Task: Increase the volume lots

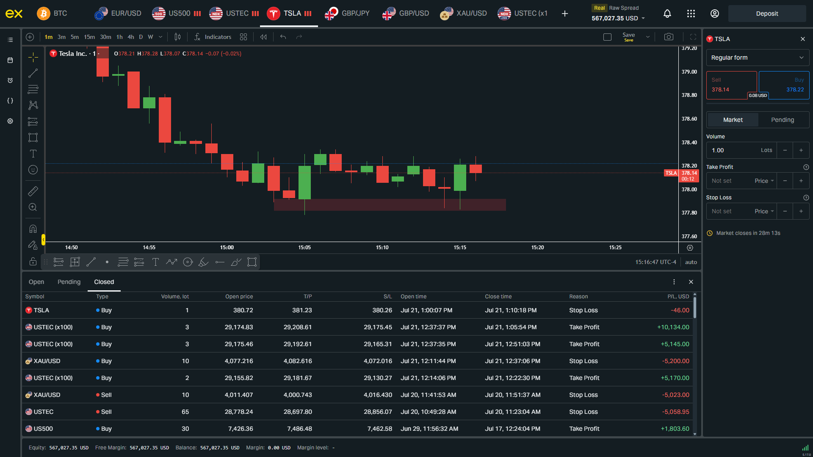Action: [801, 150]
